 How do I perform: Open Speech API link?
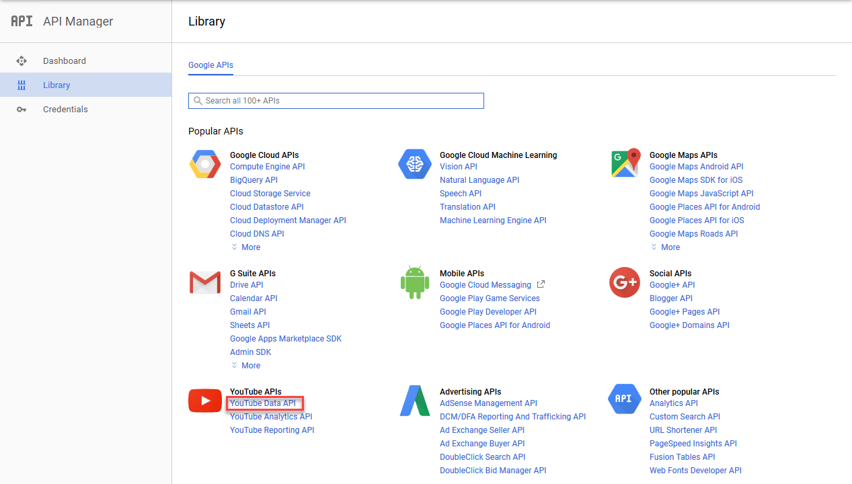pyautogui.click(x=461, y=194)
